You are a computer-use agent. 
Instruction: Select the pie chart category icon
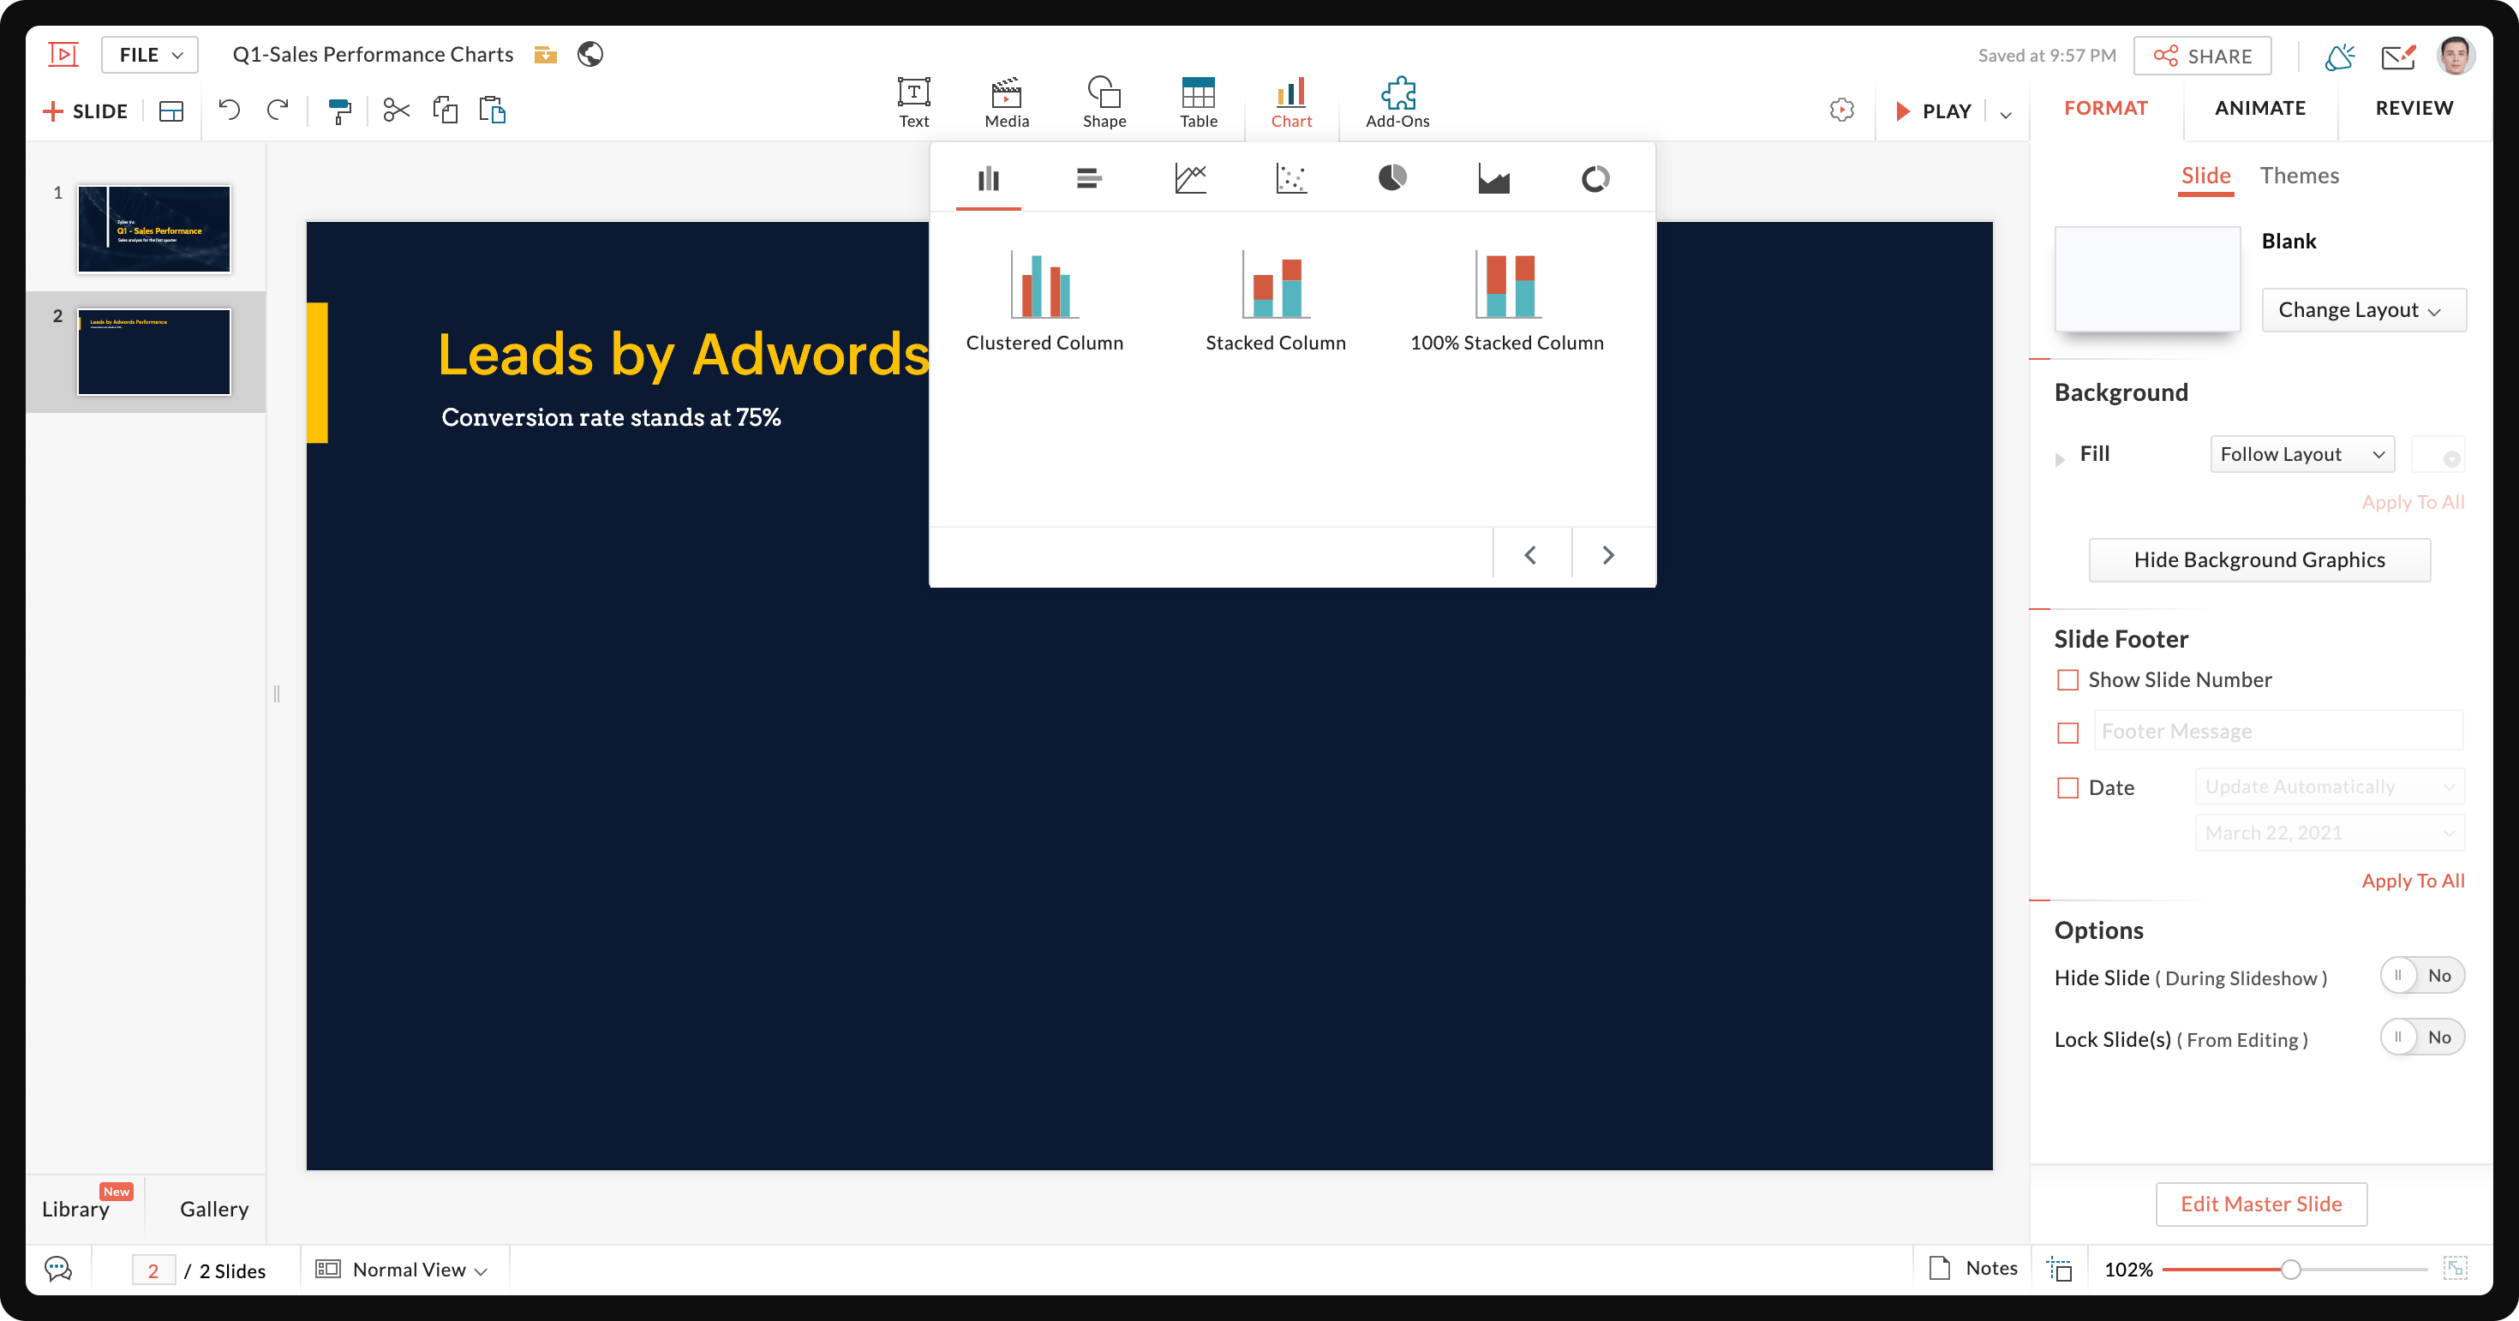click(x=1391, y=178)
